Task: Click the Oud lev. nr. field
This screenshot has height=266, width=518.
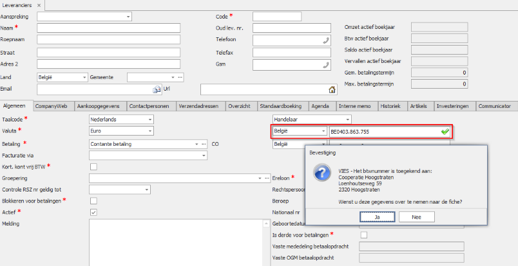Action: [x=292, y=28]
